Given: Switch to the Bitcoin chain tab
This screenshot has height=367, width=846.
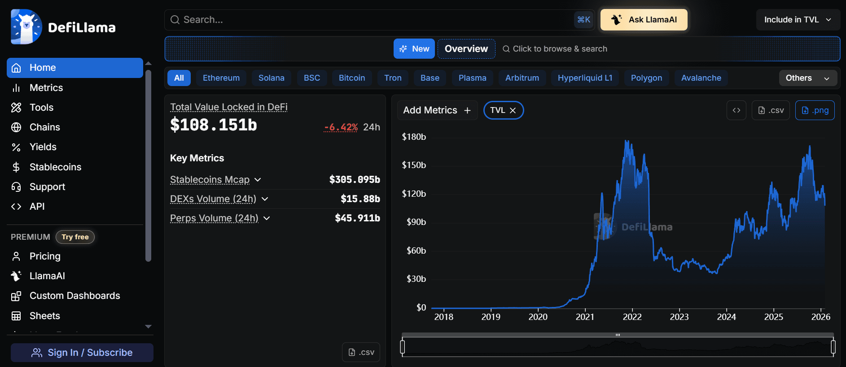Looking at the screenshot, I should click(352, 78).
